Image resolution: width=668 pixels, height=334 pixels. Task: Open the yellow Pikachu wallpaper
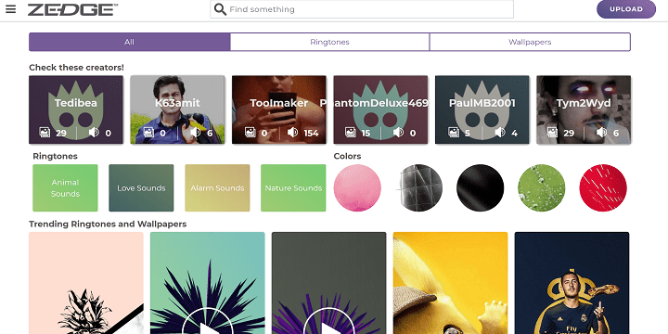point(450,283)
